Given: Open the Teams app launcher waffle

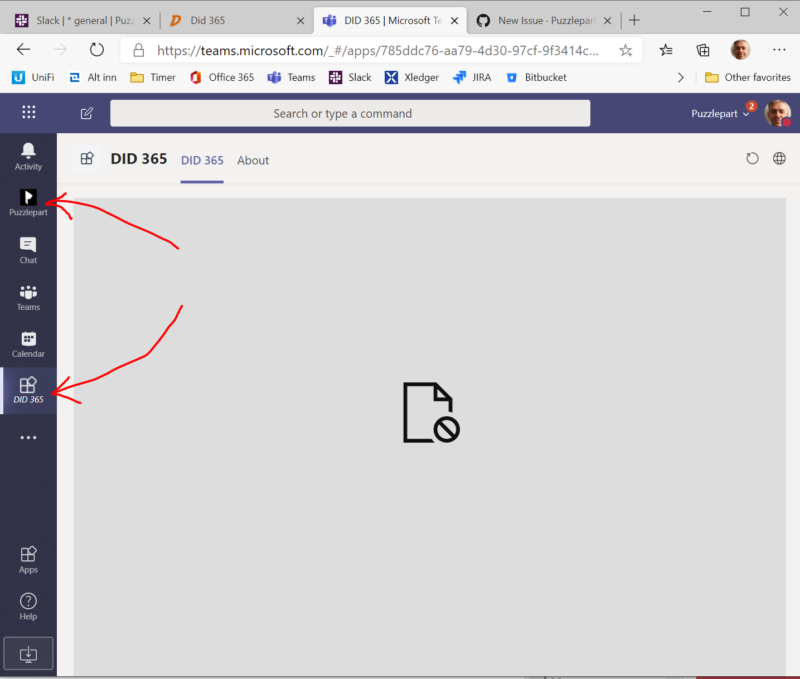Looking at the screenshot, I should 28,113.
